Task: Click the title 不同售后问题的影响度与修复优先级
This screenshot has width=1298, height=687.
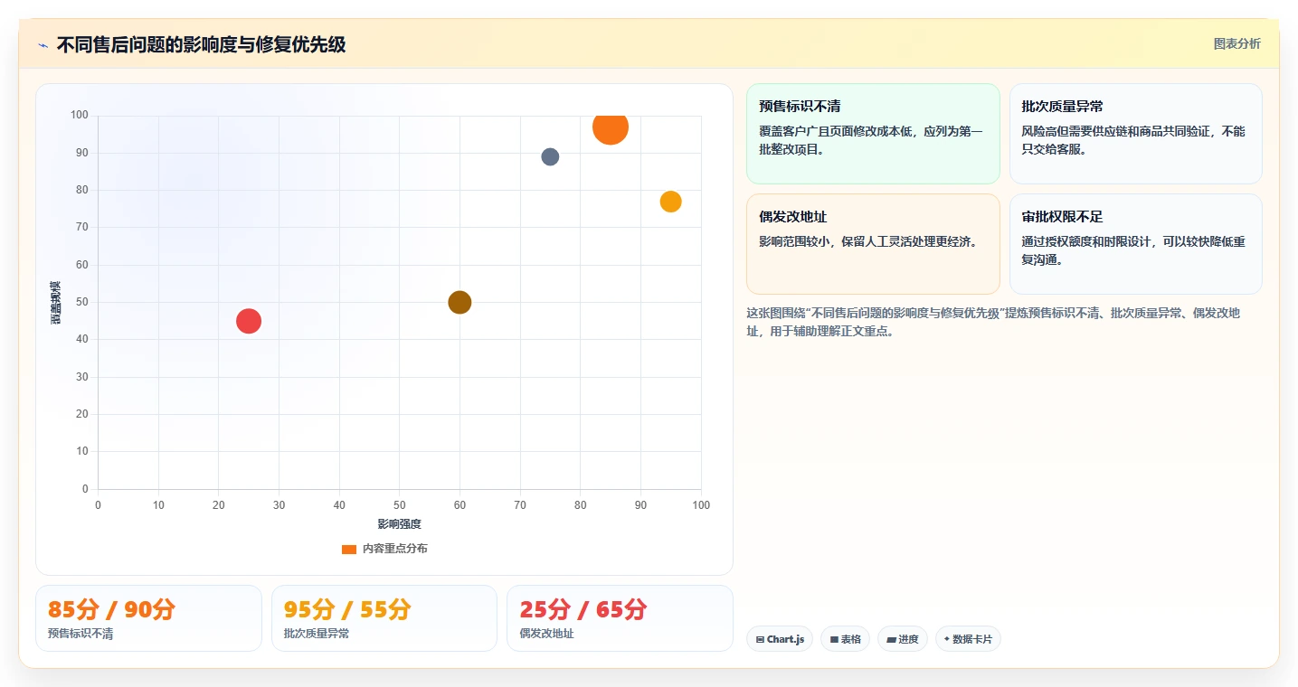Action: coord(201,44)
